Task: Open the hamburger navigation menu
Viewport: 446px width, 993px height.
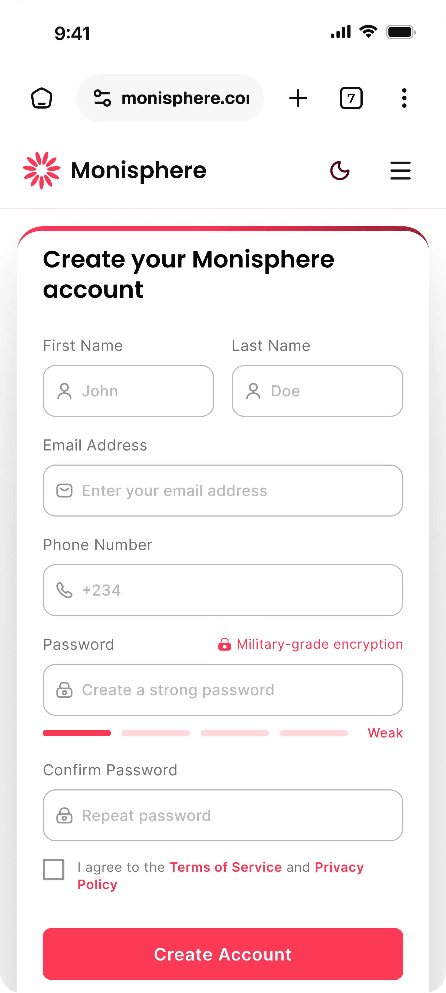Action: 400,170
